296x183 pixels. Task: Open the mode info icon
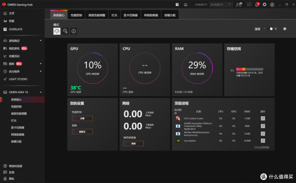coord(74,31)
